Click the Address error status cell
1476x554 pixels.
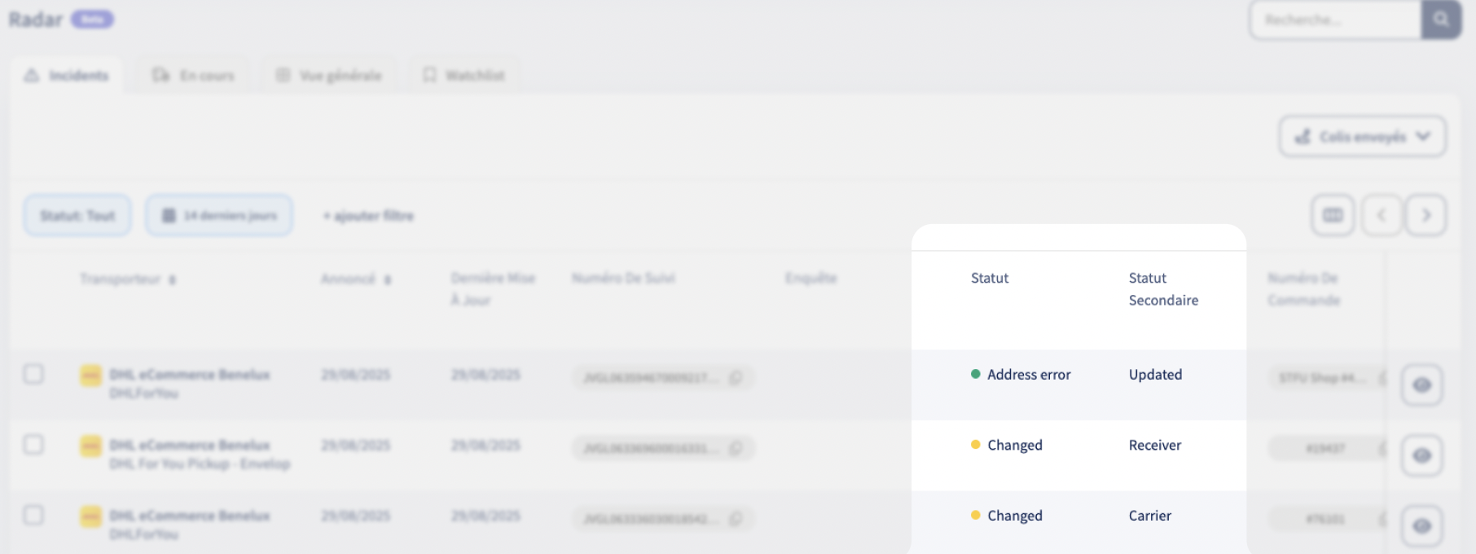click(x=1021, y=375)
